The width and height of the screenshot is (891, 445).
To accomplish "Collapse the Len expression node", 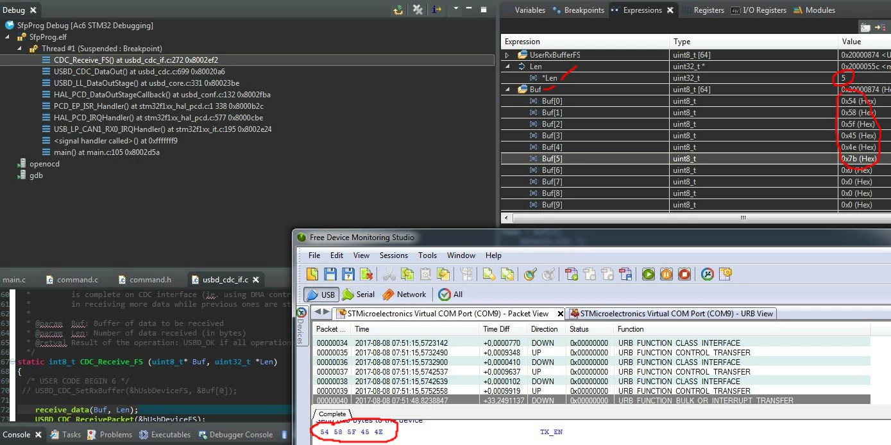I will 507,67.
